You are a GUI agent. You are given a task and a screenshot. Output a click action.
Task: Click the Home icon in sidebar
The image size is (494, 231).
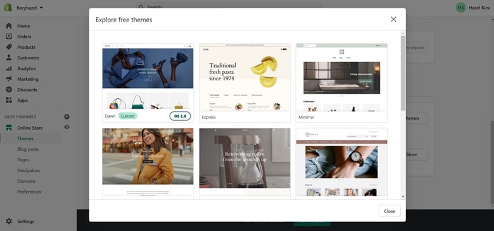click(x=9, y=26)
